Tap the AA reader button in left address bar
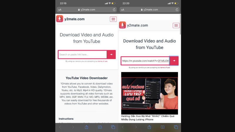This screenshot has width=235, height=132. pyautogui.click(x=60, y=10)
